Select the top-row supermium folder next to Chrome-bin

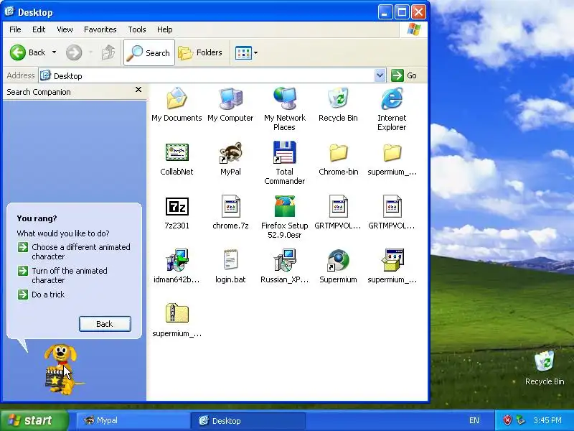pos(392,152)
